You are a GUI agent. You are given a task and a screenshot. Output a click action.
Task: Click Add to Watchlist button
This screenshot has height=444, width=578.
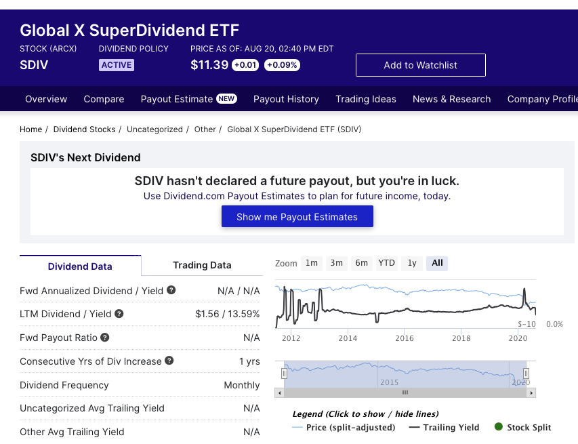point(421,65)
